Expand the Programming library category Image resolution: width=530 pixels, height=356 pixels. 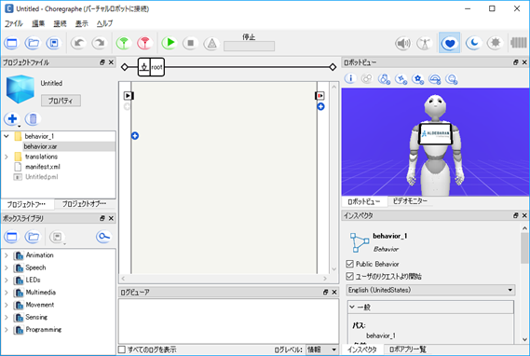pyautogui.click(x=7, y=330)
